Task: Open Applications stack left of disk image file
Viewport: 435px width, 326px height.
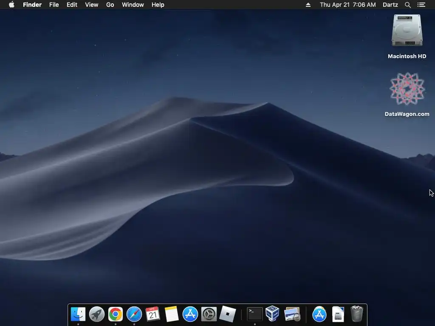Action: click(319, 314)
